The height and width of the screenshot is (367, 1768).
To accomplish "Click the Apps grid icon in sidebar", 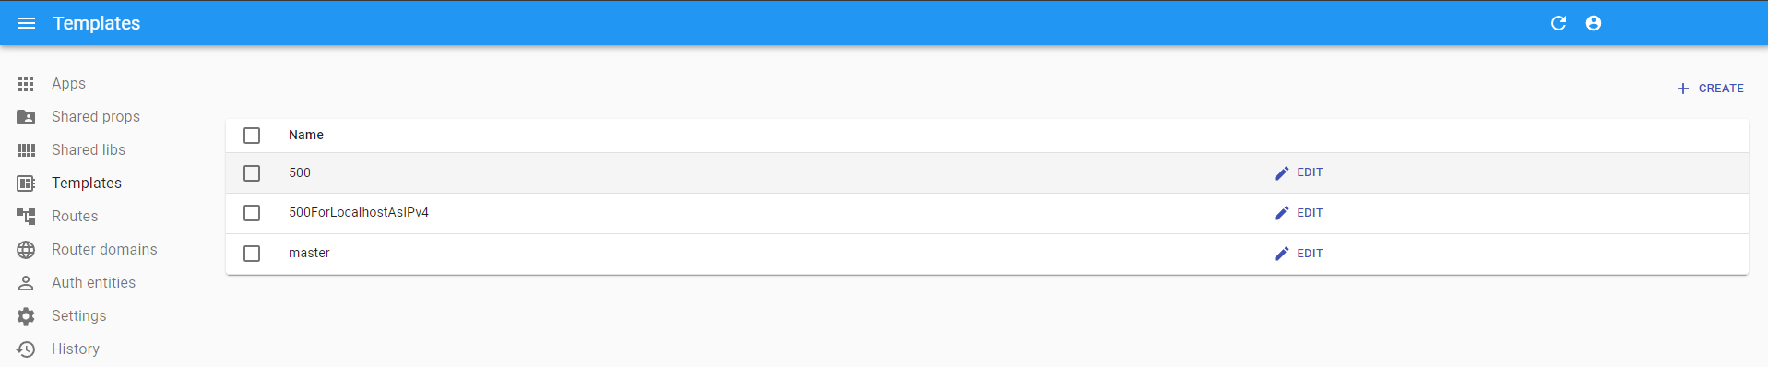I will click(26, 84).
